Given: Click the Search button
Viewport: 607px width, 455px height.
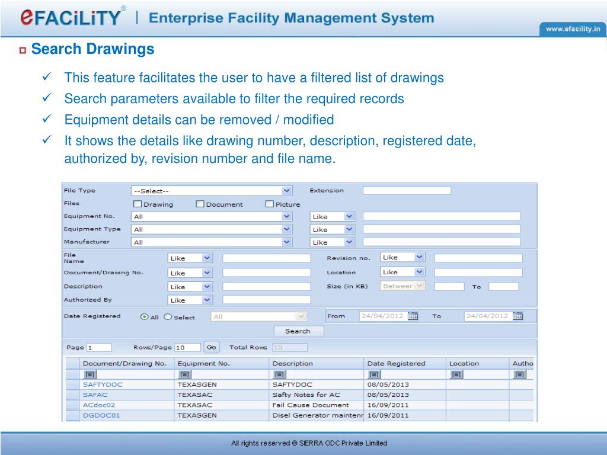Looking at the screenshot, I should click(x=299, y=331).
